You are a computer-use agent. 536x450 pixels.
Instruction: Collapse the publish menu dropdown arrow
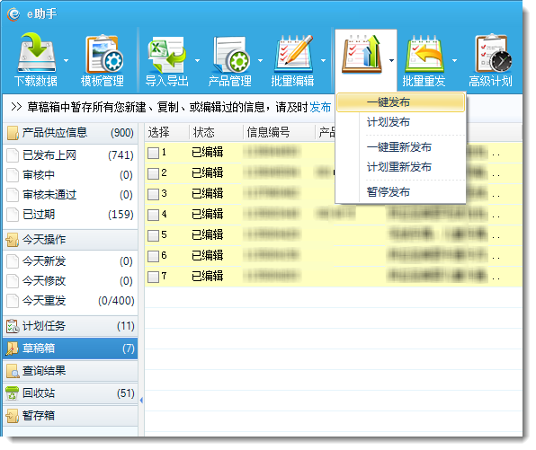click(x=392, y=61)
